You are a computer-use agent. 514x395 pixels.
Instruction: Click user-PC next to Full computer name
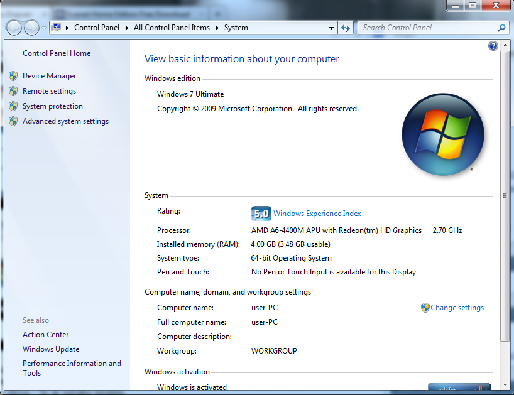(x=265, y=322)
